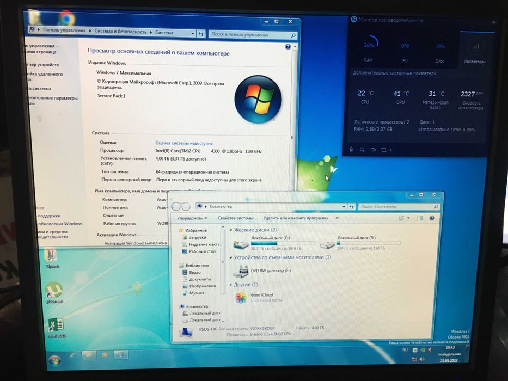Open the Windows Start menu
This screenshot has height=381, width=508.
coord(55,361)
